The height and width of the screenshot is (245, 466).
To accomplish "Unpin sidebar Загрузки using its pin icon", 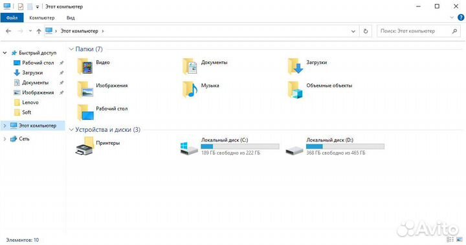I will 61,73.
